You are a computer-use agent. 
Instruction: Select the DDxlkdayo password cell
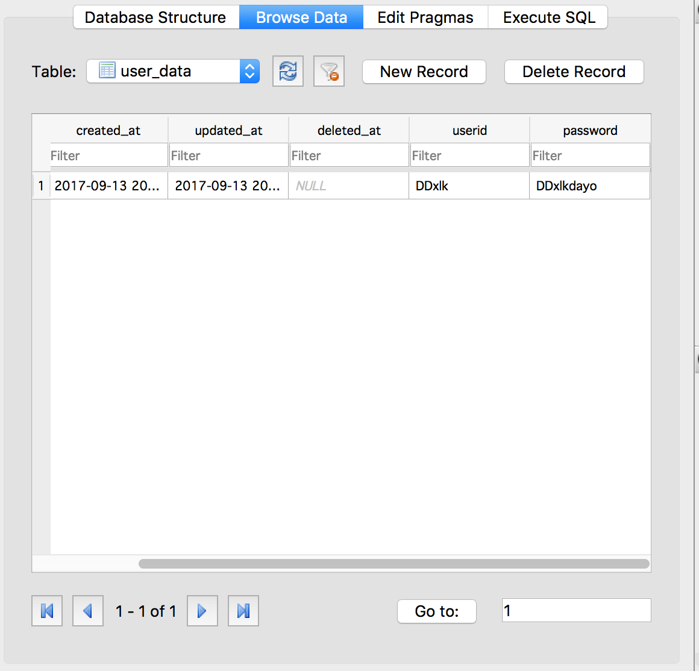[x=589, y=186]
